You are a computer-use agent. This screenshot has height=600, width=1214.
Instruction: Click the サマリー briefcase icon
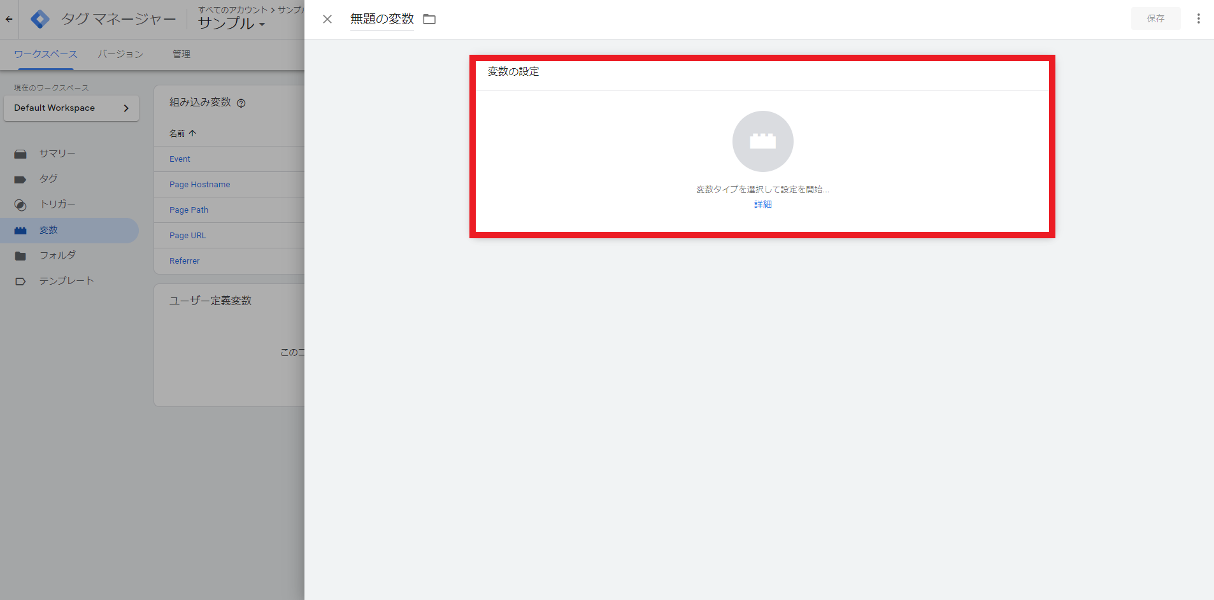tap(20, 154)
